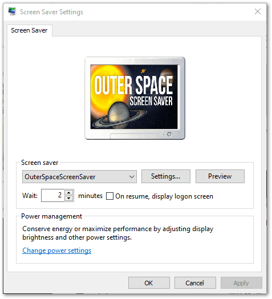Select the Screen Saver tab
Screen dimensions: 272x299
(29, 30)
